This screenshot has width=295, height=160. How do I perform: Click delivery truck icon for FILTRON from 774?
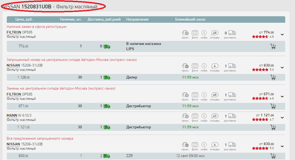(x=232, y=33)
